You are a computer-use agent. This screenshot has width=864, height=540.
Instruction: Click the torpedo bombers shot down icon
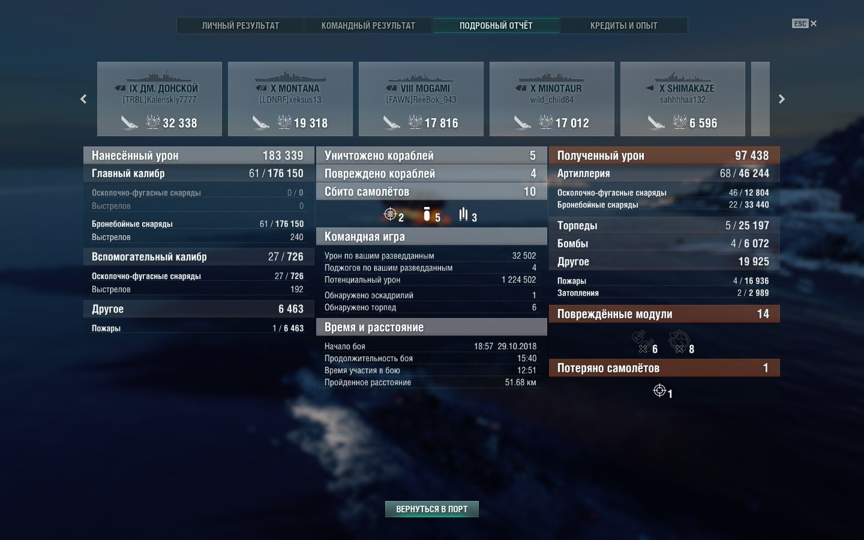coord(463,214)
